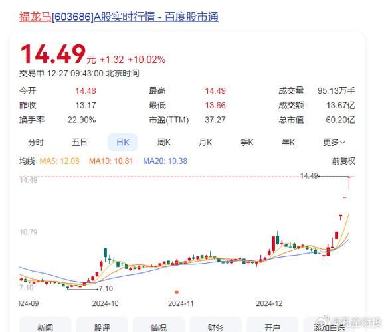The width and height of the screenshot is (386, 332).
Task: Click the 昨收 value 13.17
Action: (86, 106)
